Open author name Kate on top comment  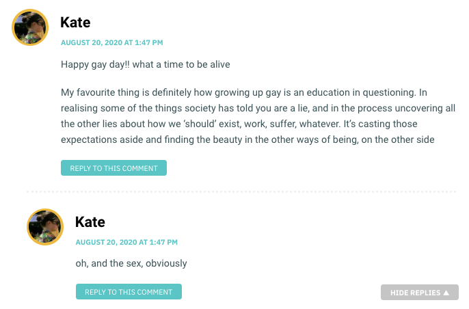(75, 23)
